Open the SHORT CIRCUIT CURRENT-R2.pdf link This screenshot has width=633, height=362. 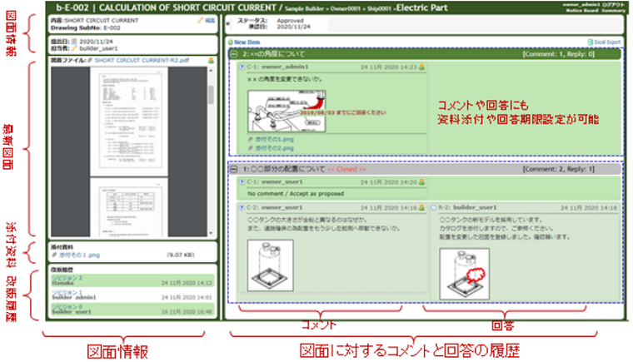(x=142, y=61)
